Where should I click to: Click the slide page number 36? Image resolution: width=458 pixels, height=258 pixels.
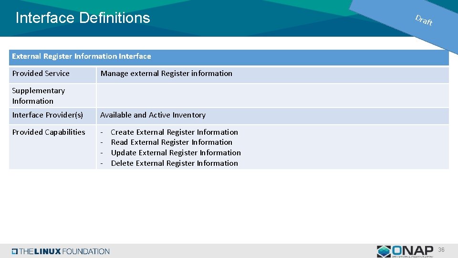click(x=441, y=250)
